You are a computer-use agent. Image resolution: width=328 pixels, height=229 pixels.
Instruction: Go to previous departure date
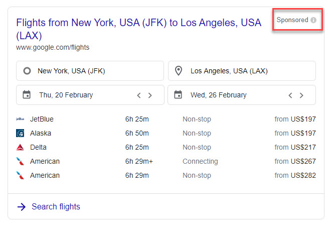[139, 95]
